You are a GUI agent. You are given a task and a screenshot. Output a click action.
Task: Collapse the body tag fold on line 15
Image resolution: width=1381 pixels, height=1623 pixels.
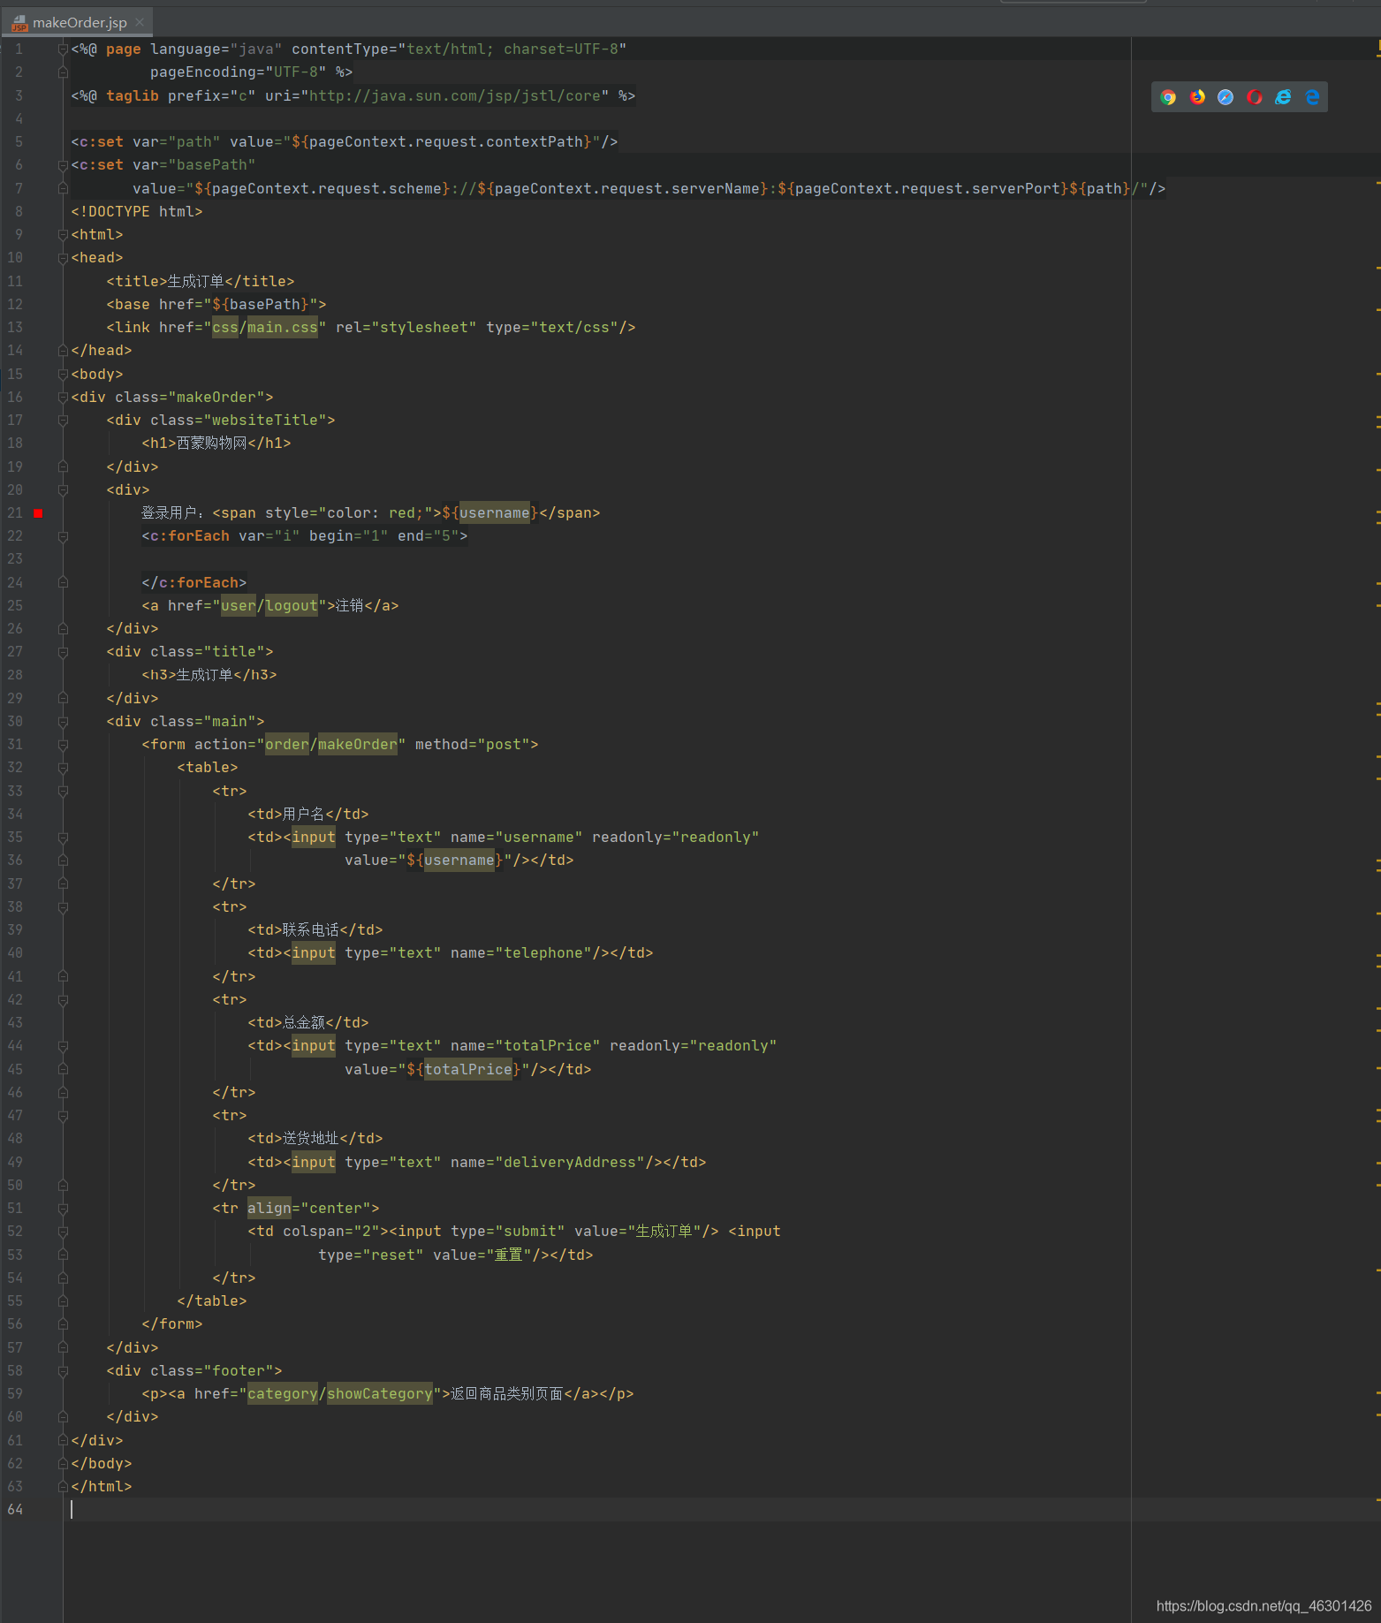click(63, 374)
